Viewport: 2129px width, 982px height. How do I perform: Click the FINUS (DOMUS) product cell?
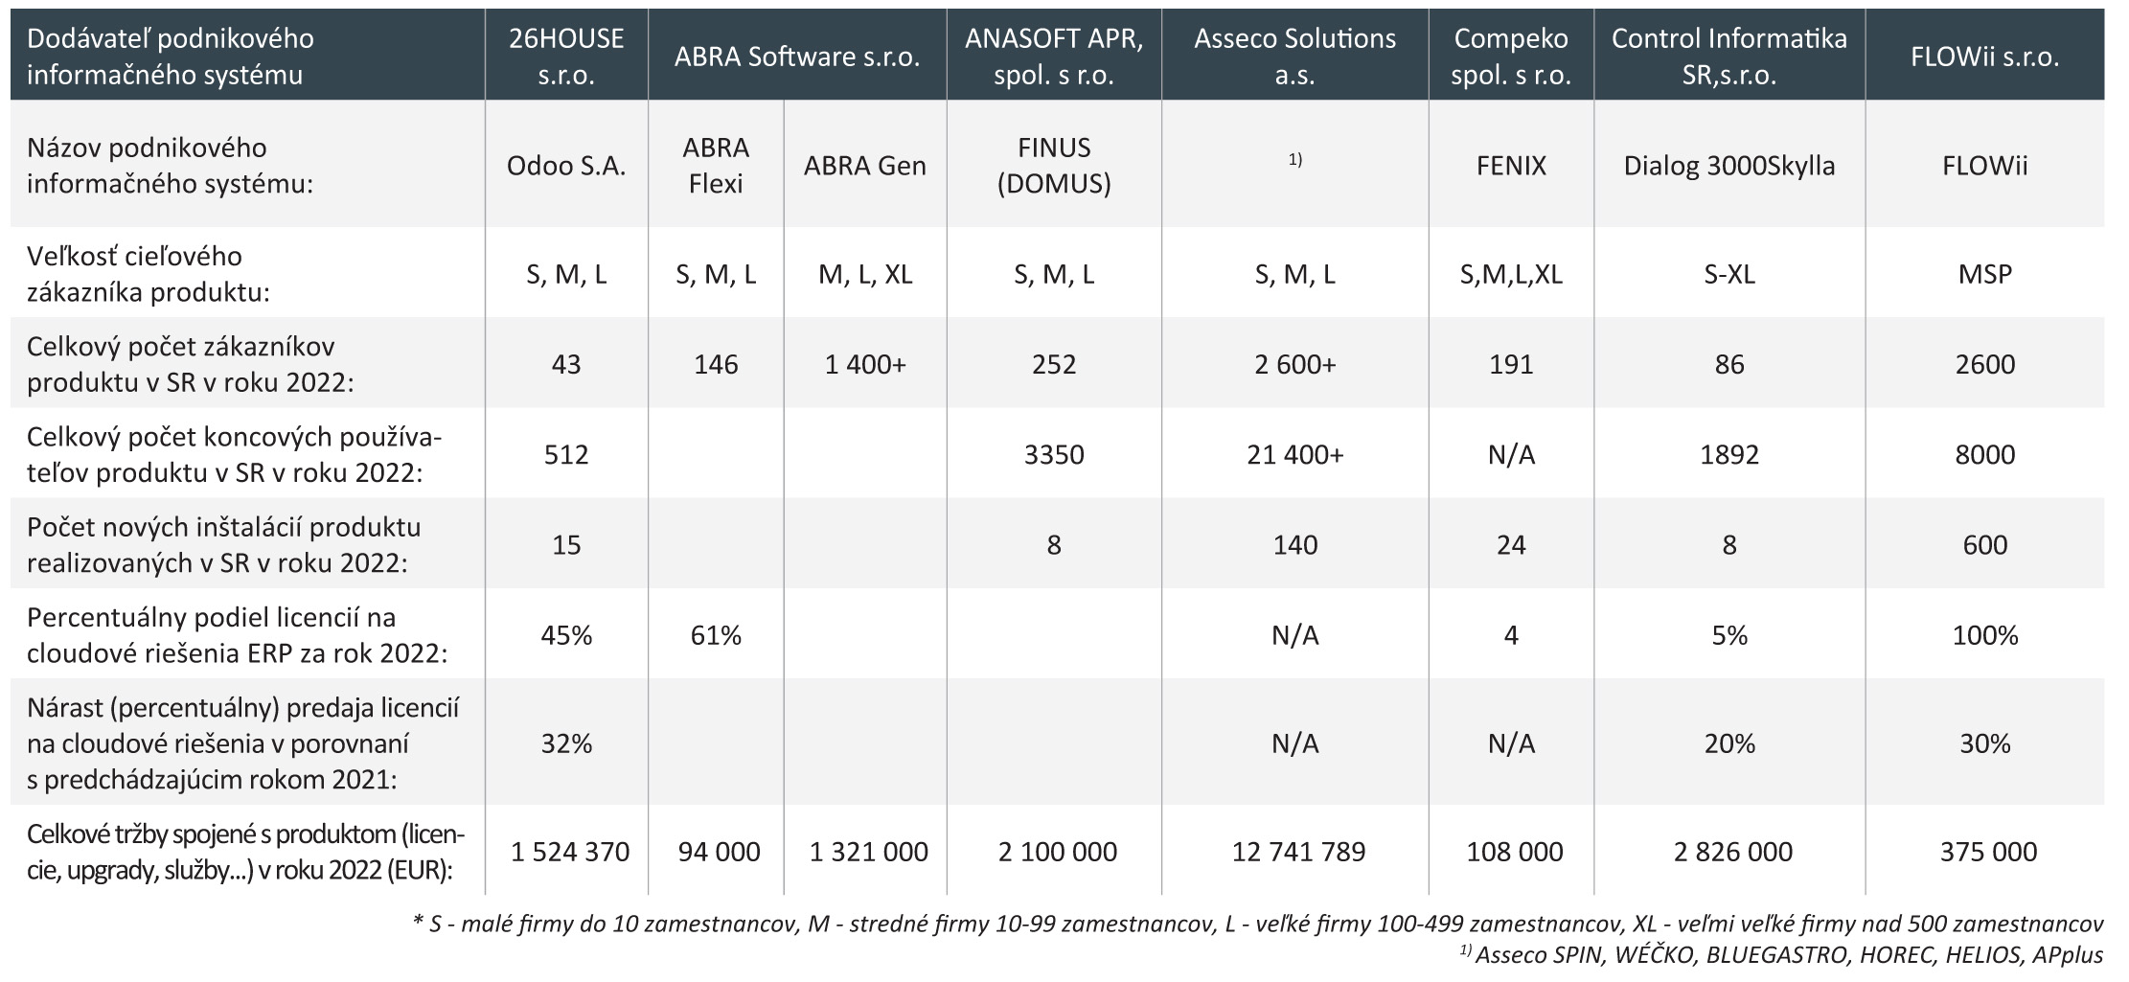1053,165
